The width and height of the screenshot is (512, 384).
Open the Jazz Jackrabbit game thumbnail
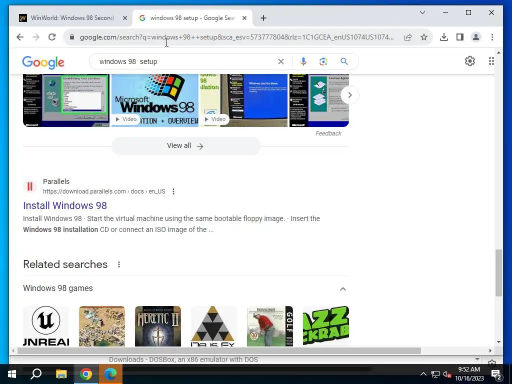pyautogui.click(x=326, y=326)
